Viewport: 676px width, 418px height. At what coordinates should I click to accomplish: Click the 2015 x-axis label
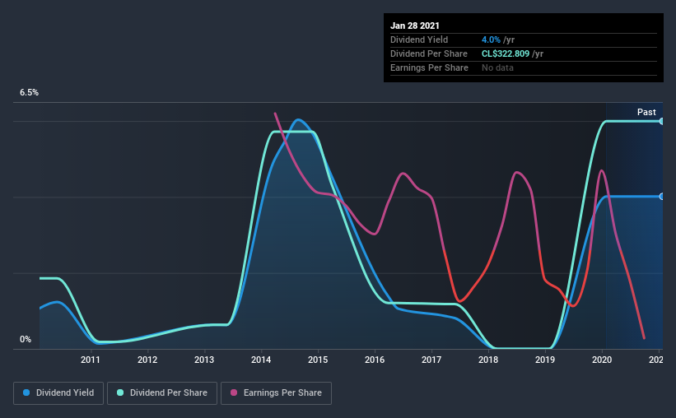[x=318, y=360]
